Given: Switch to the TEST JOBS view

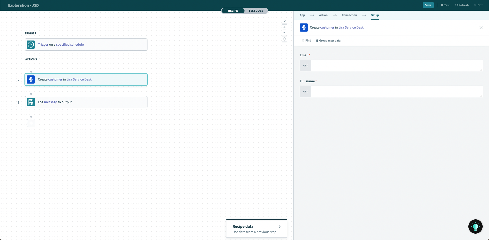Looking at the screenshot, I should pyautogui.click(x=256, y=11).
